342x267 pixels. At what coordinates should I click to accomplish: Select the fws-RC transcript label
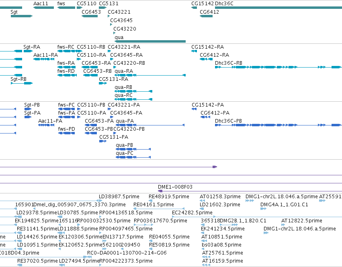pos(66,47)
